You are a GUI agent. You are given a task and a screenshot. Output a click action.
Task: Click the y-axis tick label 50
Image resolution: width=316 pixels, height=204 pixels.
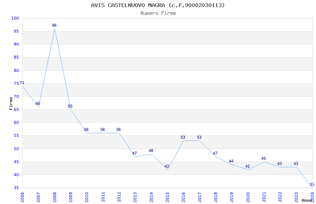pos(16,149)
